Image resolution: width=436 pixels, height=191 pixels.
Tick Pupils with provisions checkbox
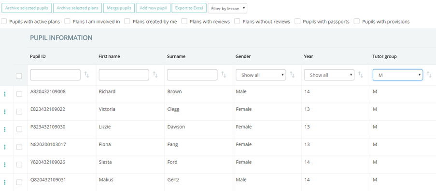(357, 21)
